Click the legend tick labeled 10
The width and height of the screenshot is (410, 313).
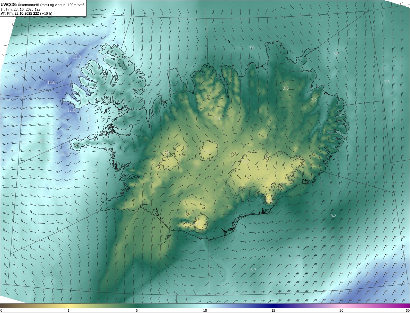[205, 310]
